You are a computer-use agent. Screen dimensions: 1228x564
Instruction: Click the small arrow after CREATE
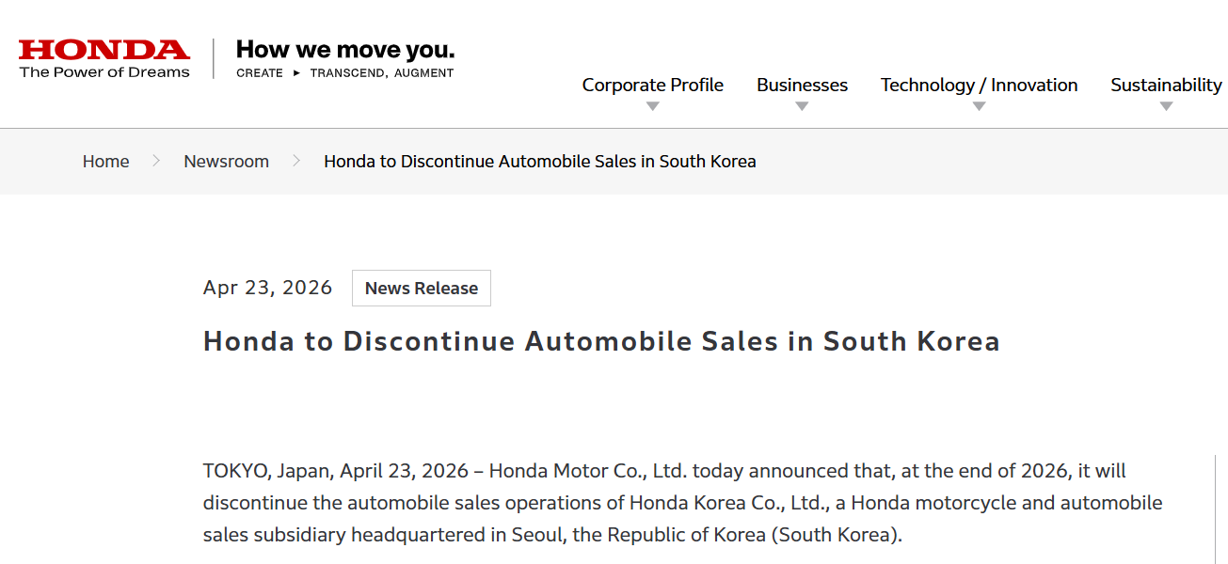296,73
